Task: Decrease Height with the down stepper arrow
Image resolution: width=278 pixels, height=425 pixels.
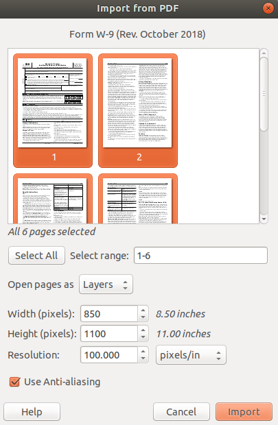Action: tap(143, 338)
